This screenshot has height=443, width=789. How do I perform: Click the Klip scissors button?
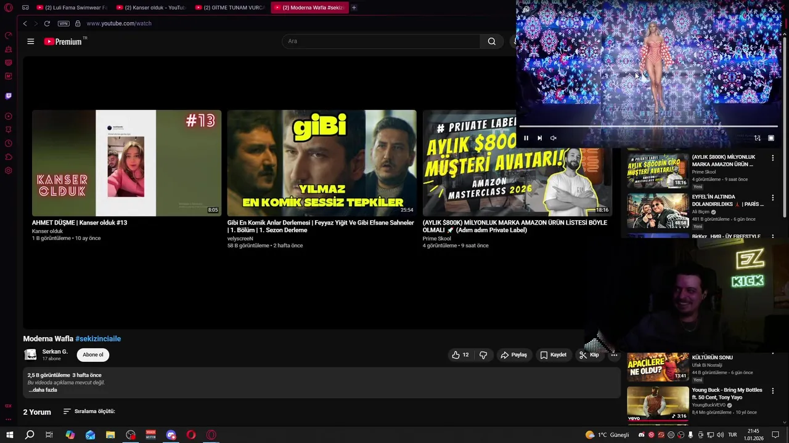coord(589,354)
